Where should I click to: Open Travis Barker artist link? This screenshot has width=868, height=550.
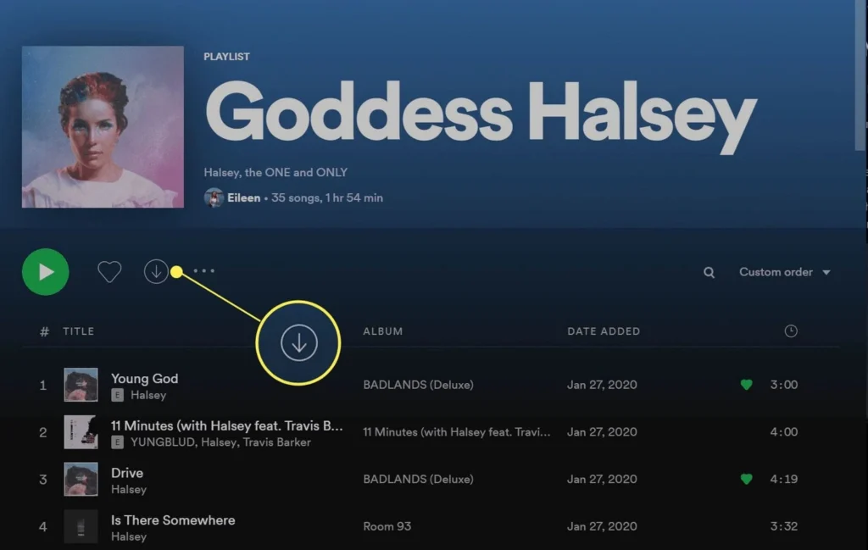click(277, 442)
